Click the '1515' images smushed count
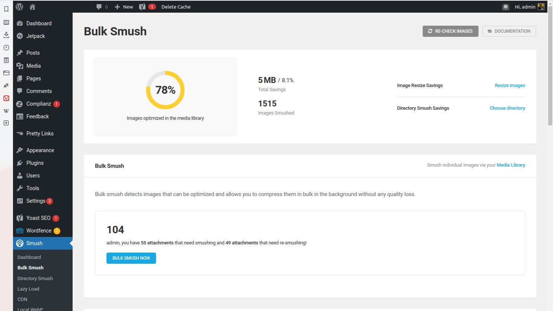 point(267,103)
